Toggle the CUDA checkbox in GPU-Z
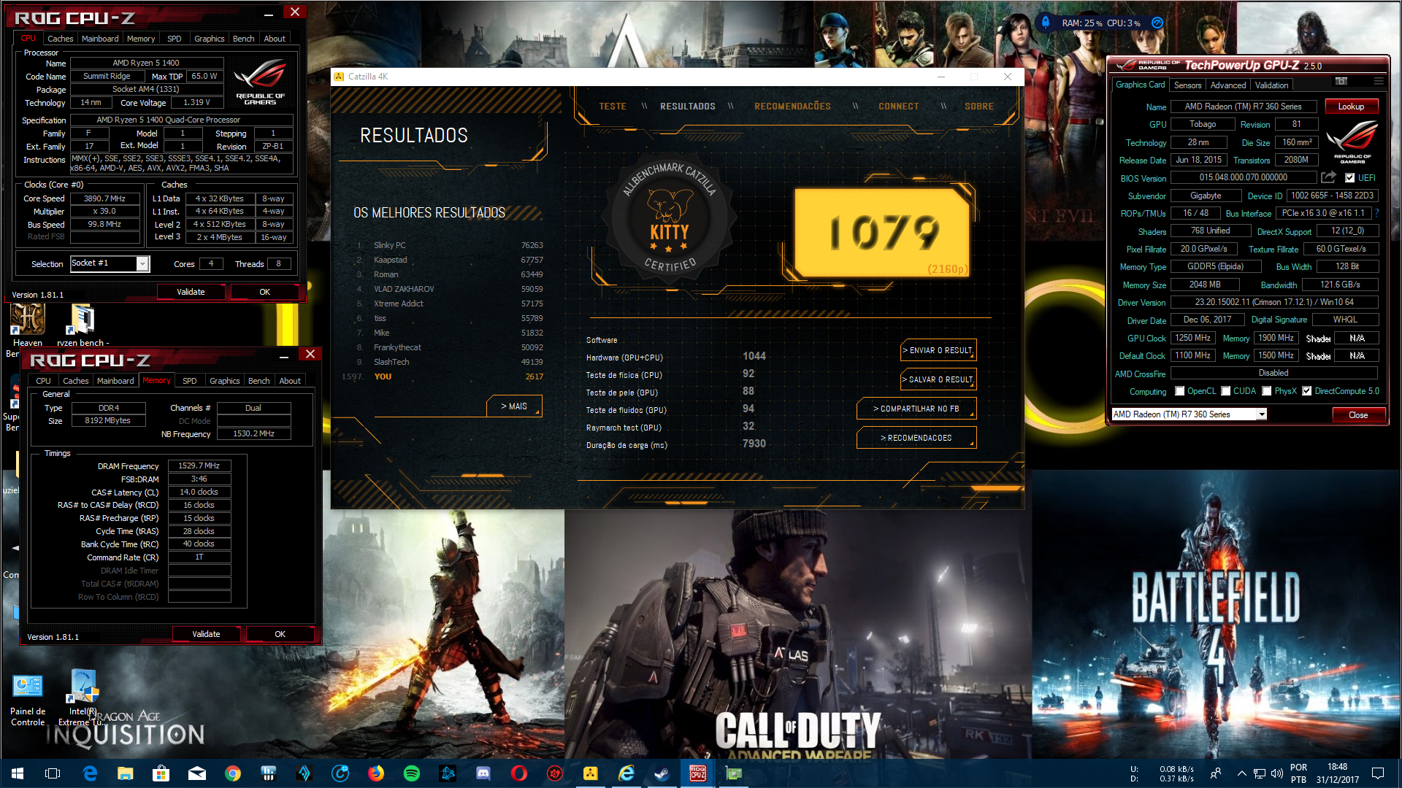Viewport: 1402px width, 788px height. [1226, 391]
